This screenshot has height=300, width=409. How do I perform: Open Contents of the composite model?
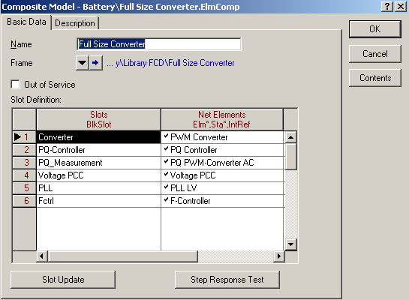point(374,78)
